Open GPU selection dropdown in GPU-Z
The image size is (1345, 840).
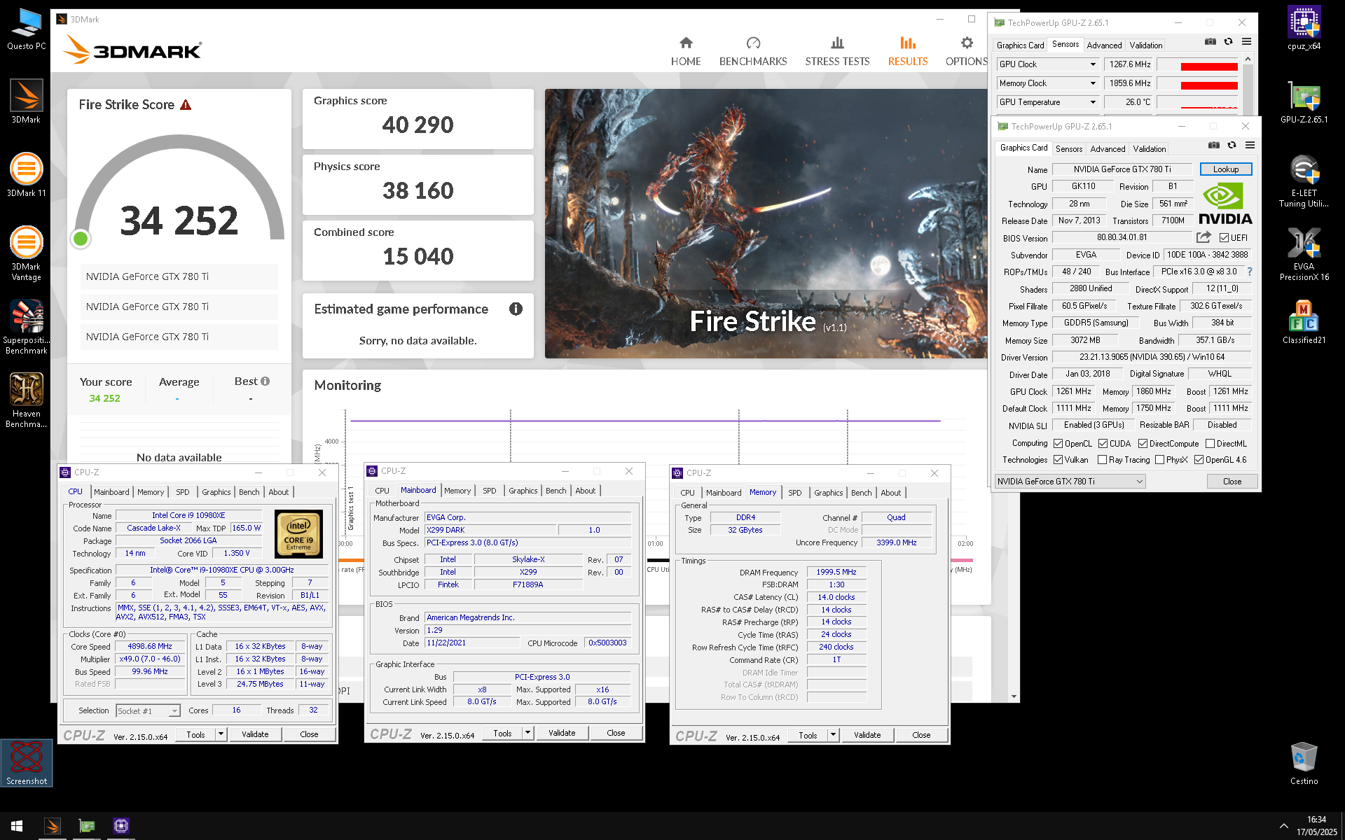pos(1070,482)
